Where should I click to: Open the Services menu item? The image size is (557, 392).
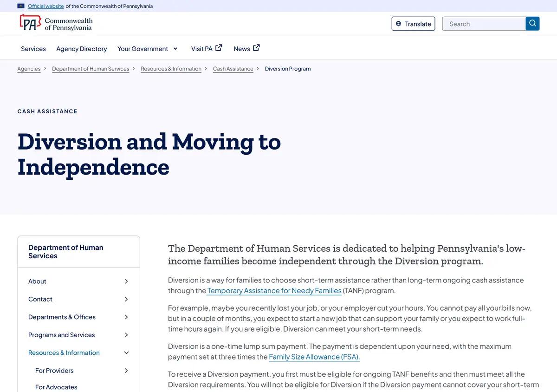[33, 49]
